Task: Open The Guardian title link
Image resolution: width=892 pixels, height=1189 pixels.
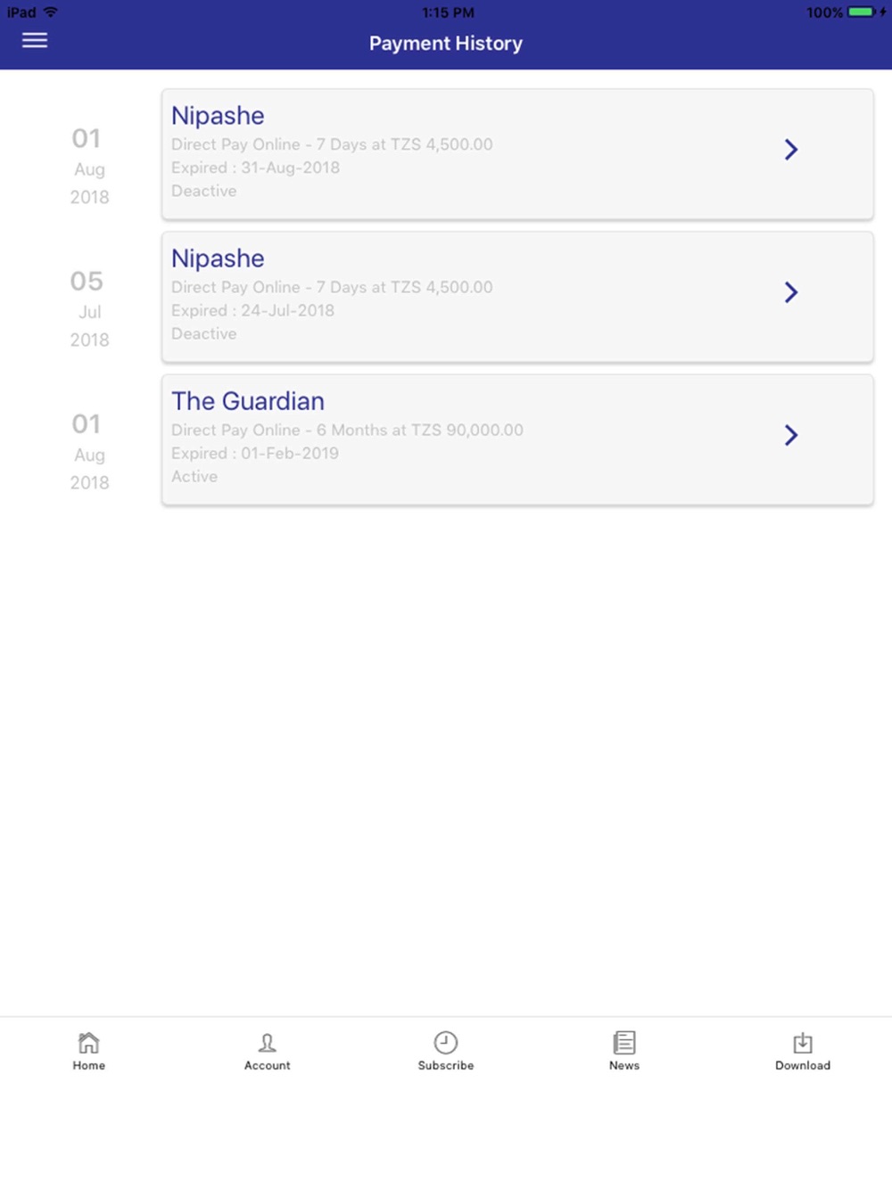Action: pos(248,401)
